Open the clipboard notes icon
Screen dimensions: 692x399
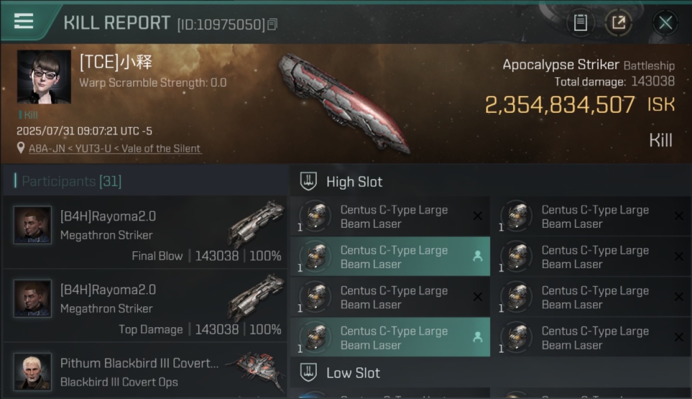point(580,23)
